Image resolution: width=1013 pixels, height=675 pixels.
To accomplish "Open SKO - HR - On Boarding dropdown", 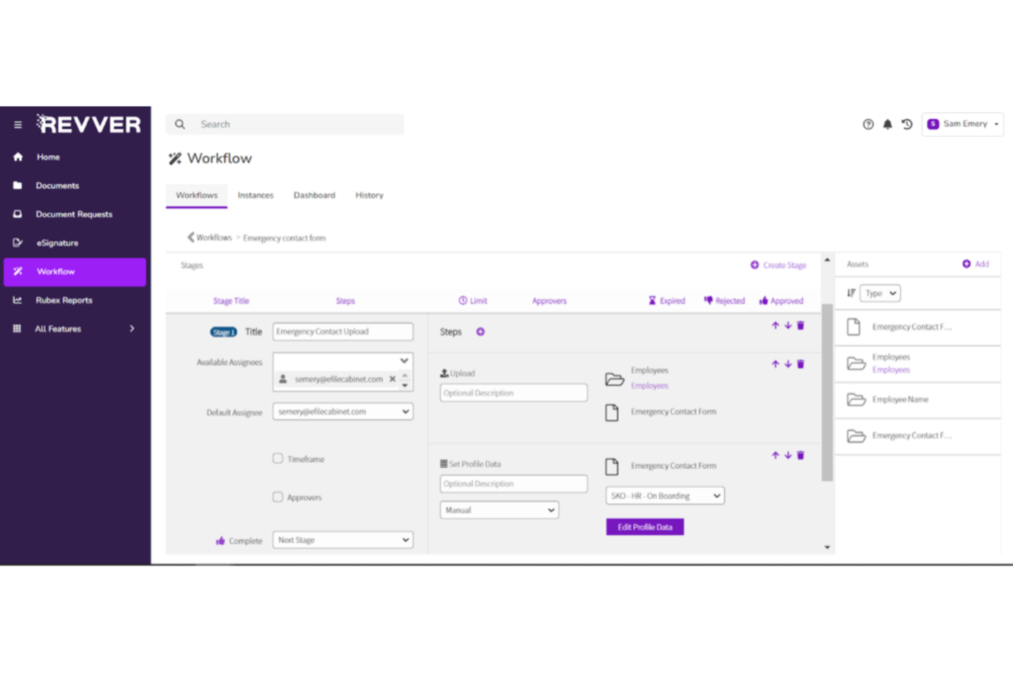I will (665, 496).
